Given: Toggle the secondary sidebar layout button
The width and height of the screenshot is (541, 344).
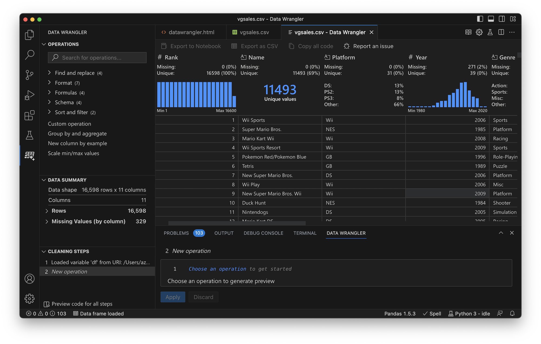Looking at the screenshot, I should 502,19.
